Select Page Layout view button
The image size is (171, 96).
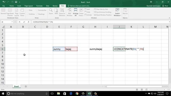pos(17,12)
